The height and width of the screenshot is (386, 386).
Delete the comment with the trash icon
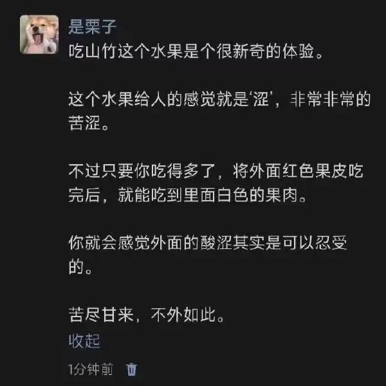(131, 369)
